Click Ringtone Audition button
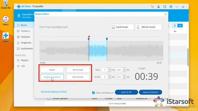198x111 pixels. 52,77
